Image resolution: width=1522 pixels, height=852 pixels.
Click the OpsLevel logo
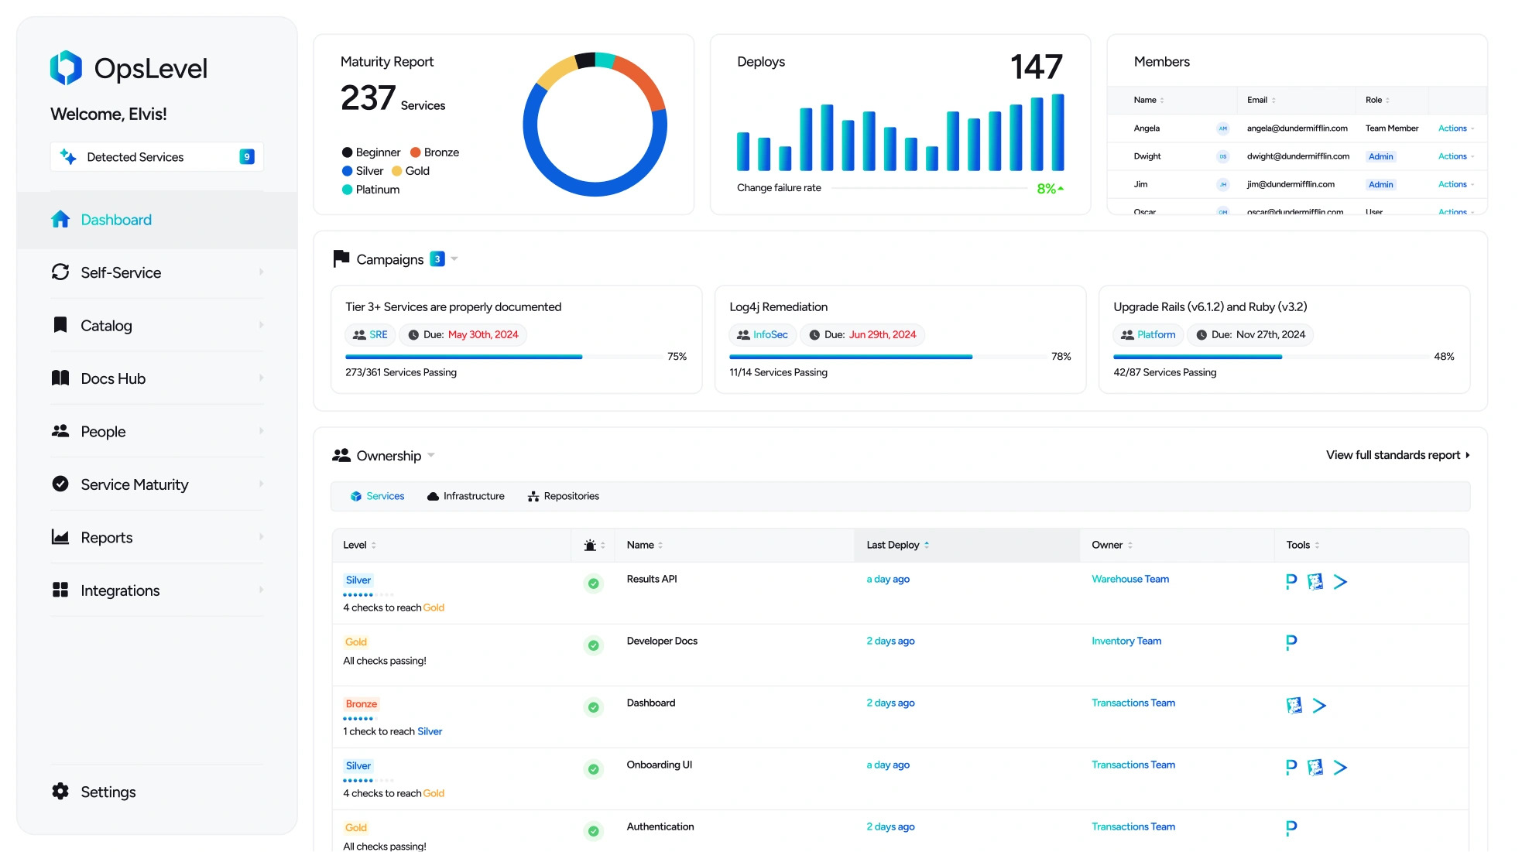tap(66, 68)
